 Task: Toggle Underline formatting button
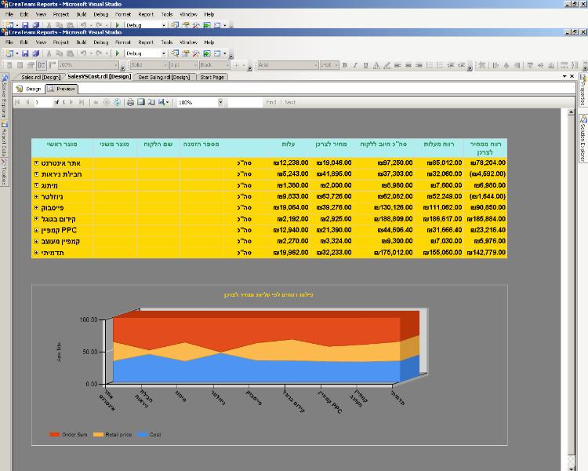click(x=365, y=65)
